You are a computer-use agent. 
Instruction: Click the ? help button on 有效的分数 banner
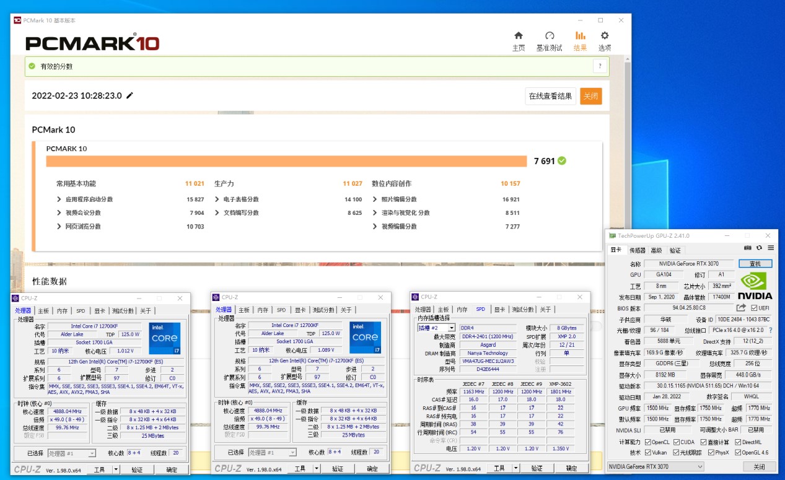(599, 66)
